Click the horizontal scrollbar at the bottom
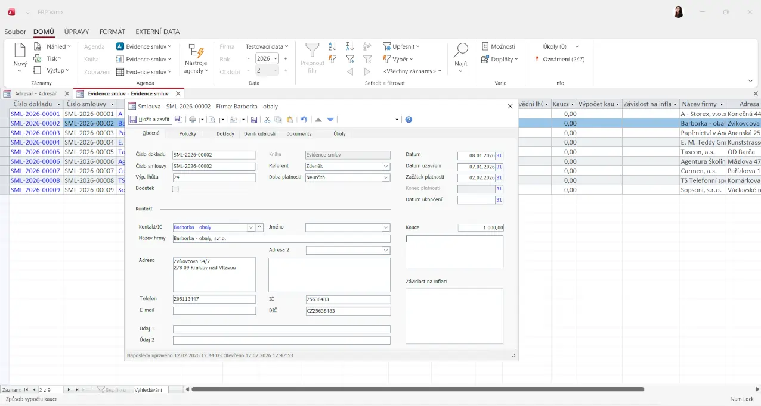Viewport: 761px width, 406px height. tap(417, 389)
